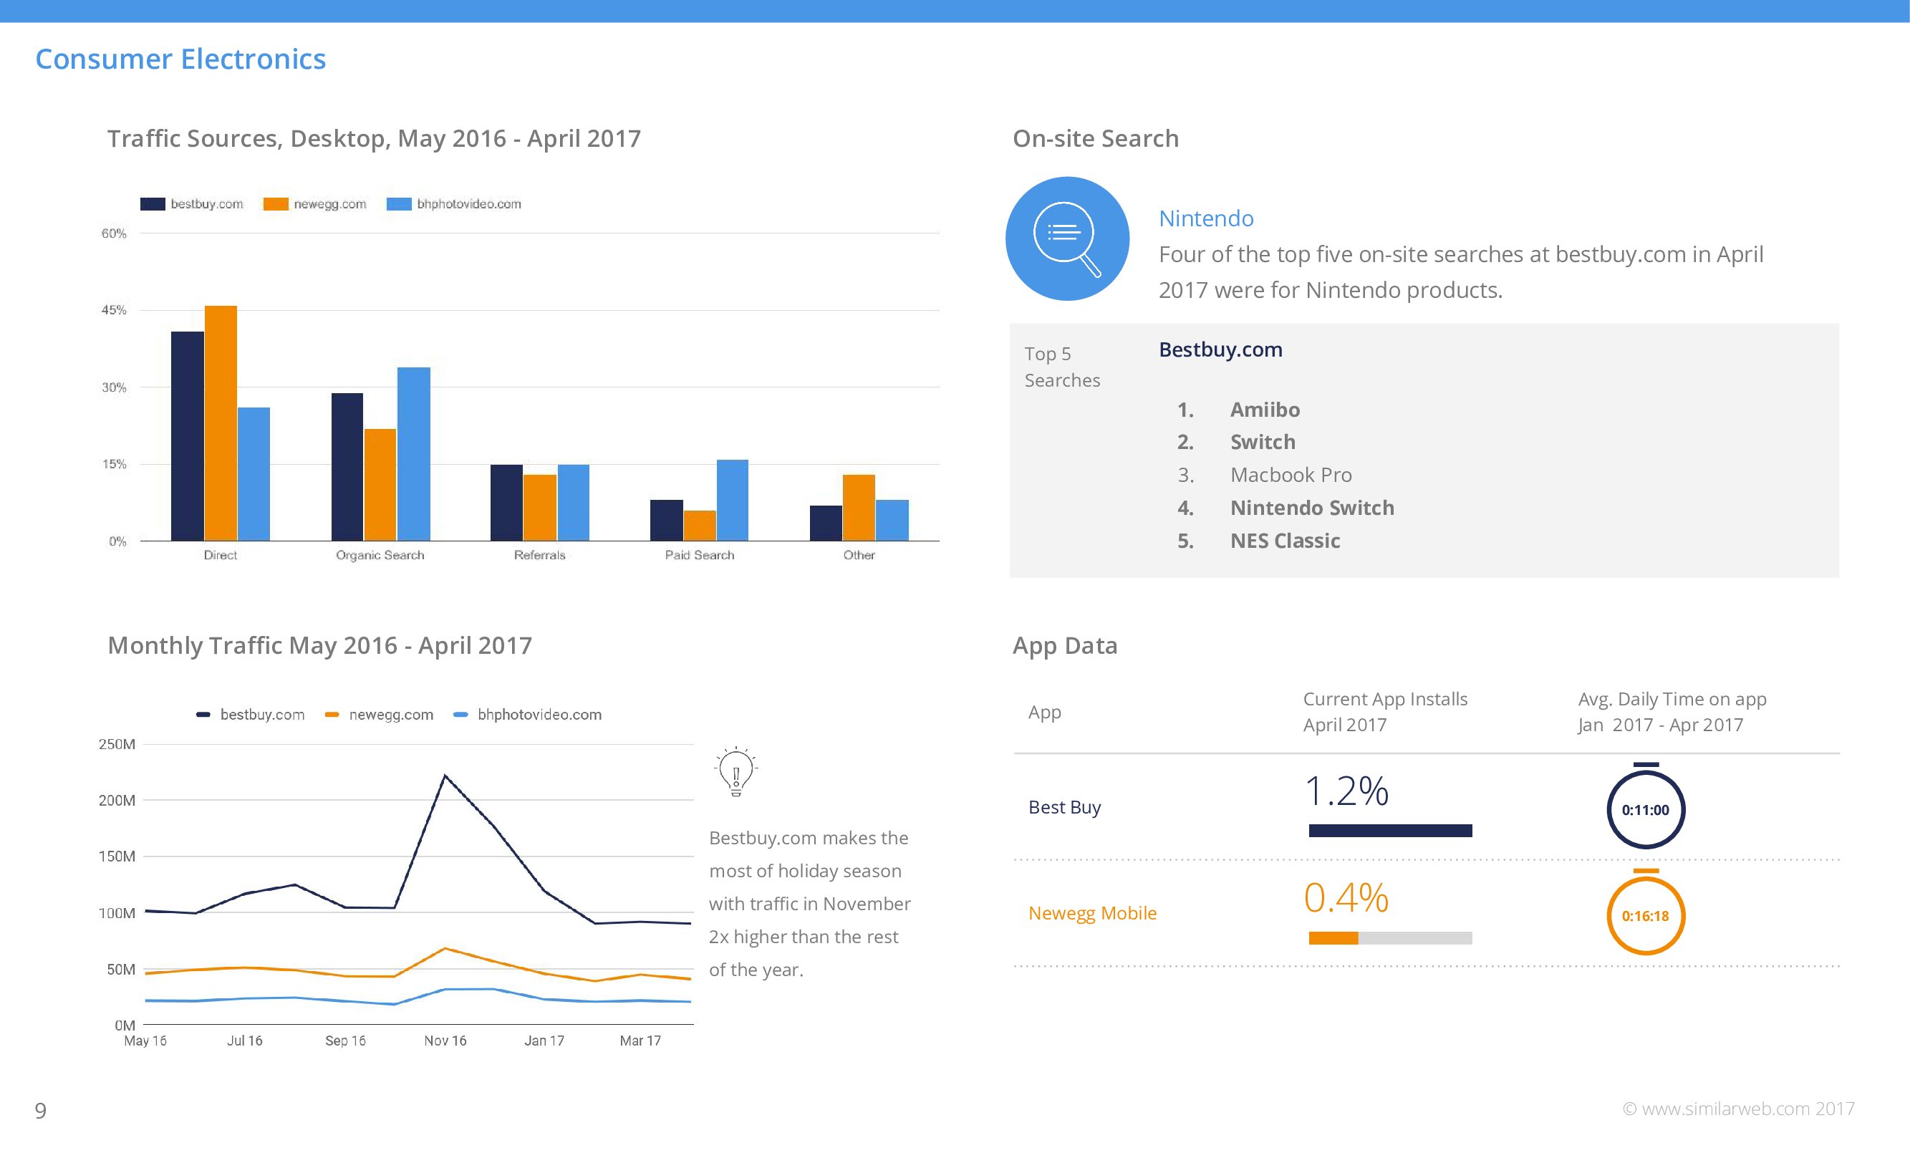Click the November peak on bestbuy.com line

(445, 775)
